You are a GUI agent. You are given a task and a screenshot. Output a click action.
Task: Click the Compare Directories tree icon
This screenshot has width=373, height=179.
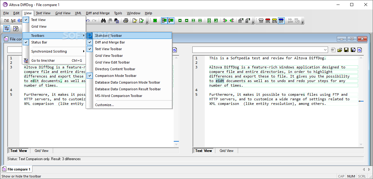pos(13,21)
